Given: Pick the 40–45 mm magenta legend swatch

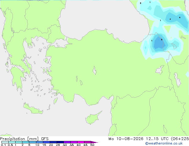Looking at the screenshot, I should click(x=81, y=142).
